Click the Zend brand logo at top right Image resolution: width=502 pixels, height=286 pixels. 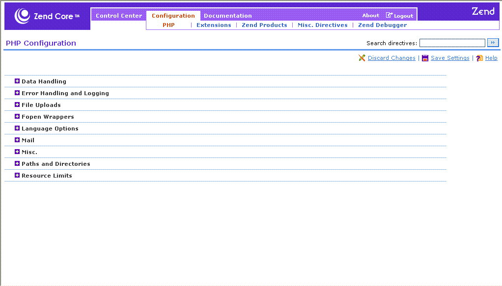tap(483, 11)
